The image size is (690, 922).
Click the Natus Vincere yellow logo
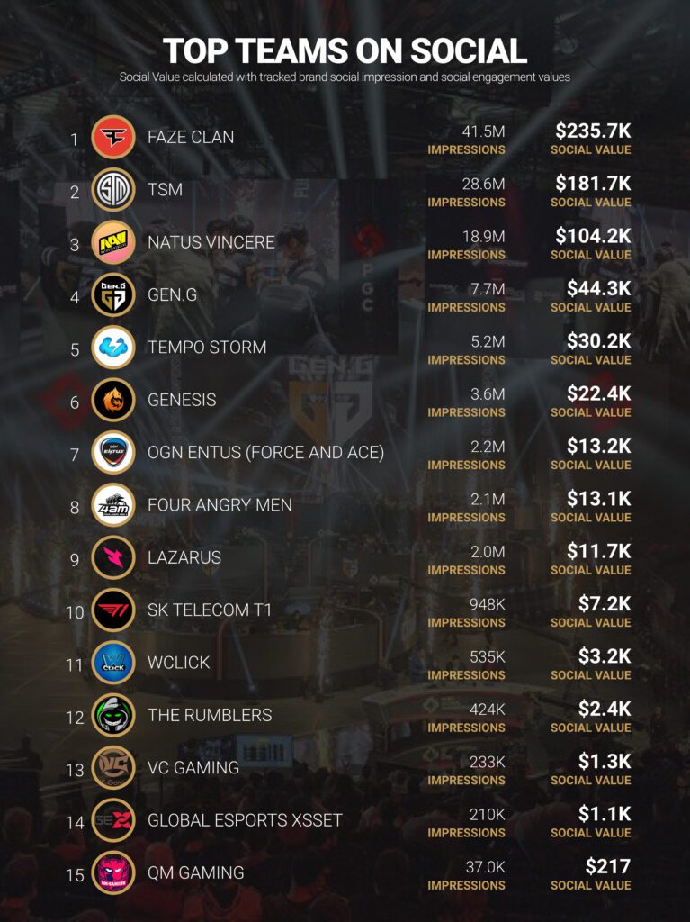click(x=113, y=242)
